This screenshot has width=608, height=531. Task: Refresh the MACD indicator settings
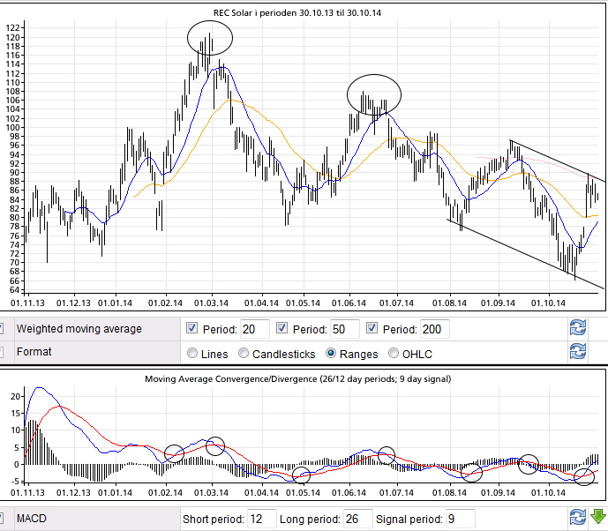point(577,518)
